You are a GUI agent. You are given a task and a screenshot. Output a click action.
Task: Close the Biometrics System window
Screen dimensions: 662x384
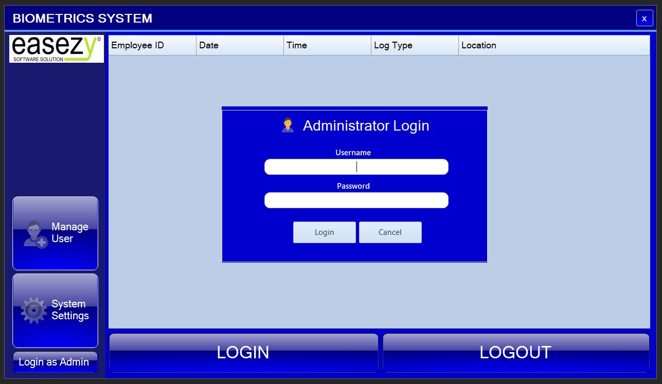645,18
